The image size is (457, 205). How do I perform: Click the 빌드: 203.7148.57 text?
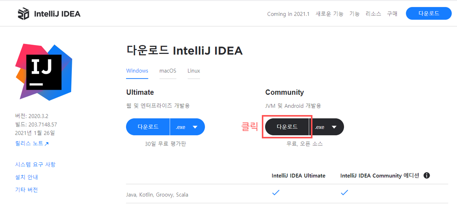pyautogui.click(x=36, y=124)
